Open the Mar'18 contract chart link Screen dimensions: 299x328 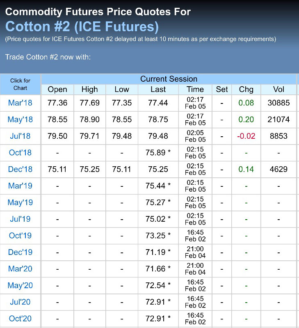20,103
